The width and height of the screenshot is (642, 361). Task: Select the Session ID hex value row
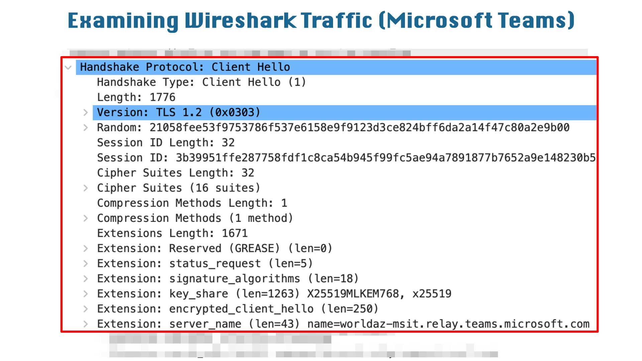pos(346,158)
